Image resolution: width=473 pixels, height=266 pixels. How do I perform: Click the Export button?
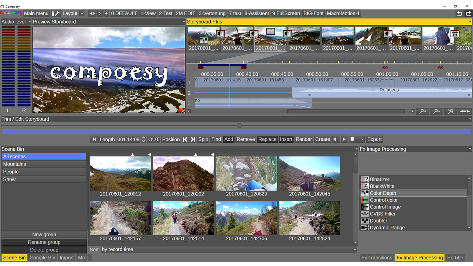point(374,139)
